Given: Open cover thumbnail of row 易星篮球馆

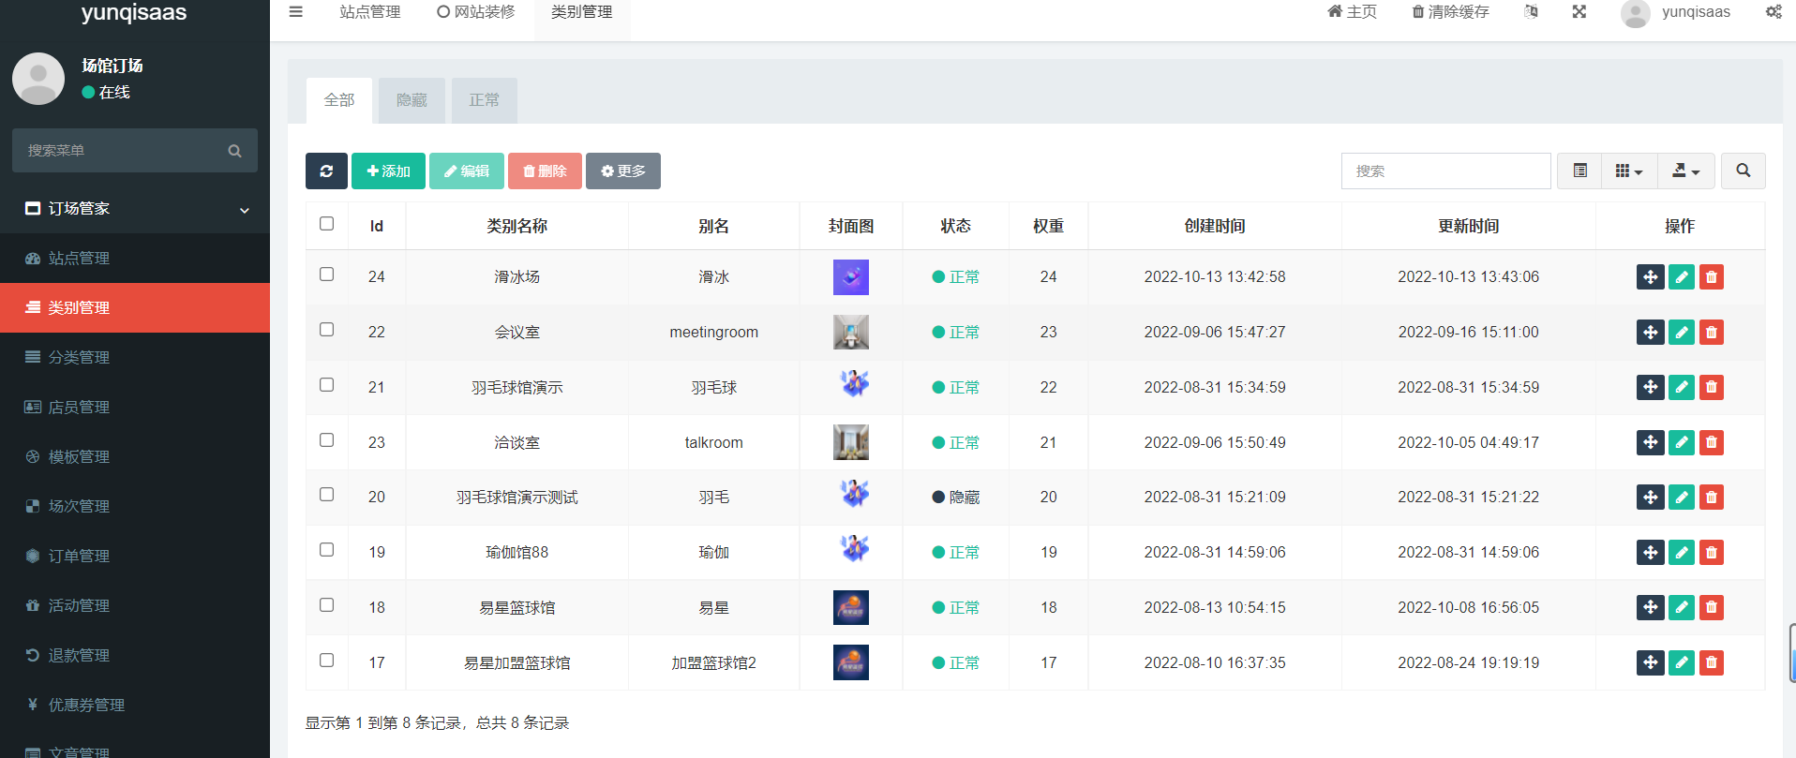Looking at the screenshot, I should (851, 607).
